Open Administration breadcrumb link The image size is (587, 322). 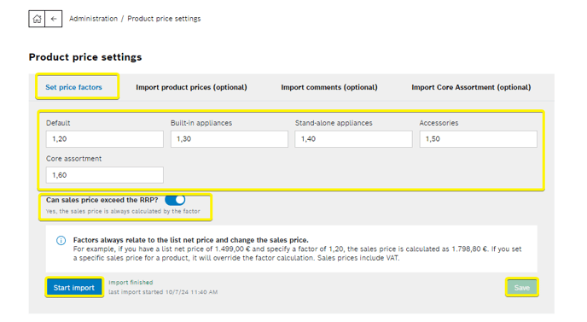[x=93, y=19]
